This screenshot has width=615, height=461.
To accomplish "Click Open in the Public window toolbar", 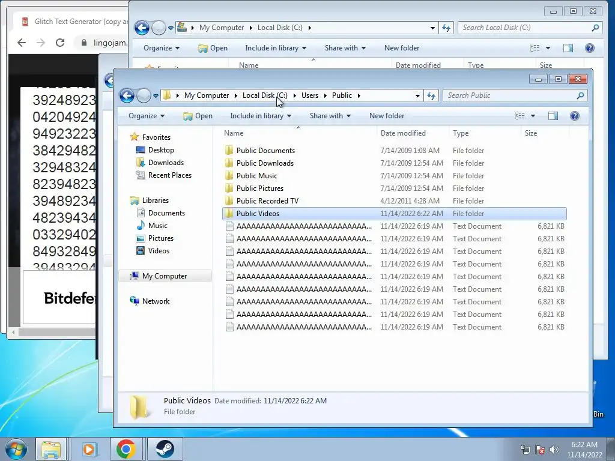I will click(198, 116).
